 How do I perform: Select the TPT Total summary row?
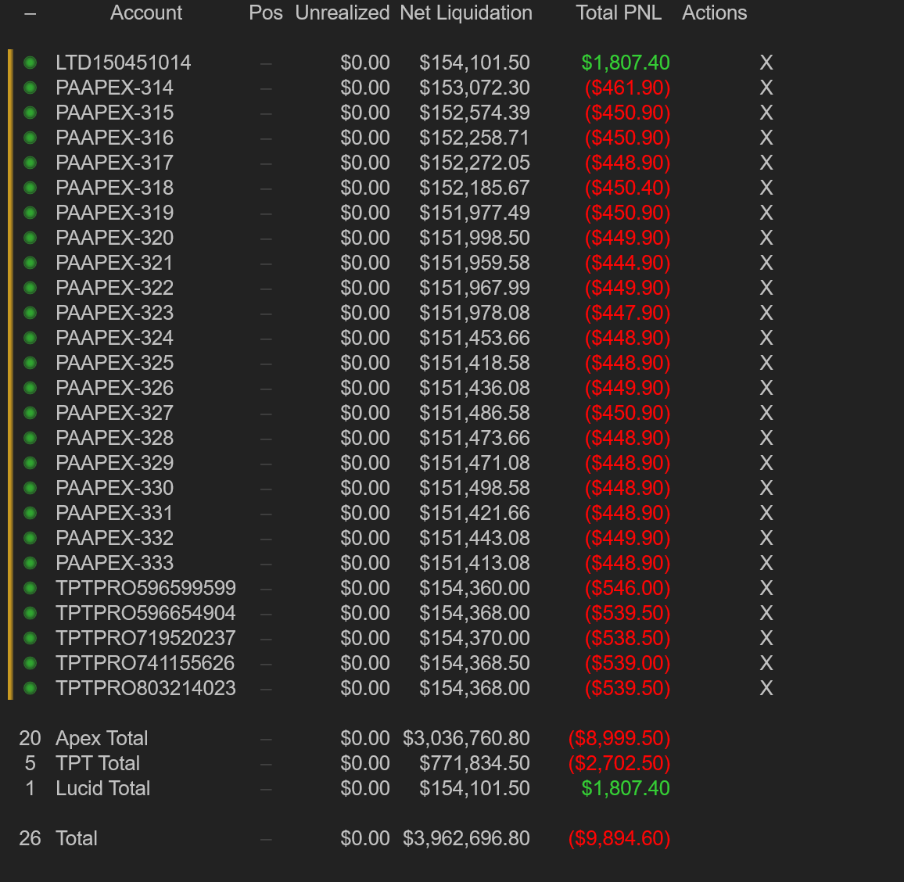point(345,763)
